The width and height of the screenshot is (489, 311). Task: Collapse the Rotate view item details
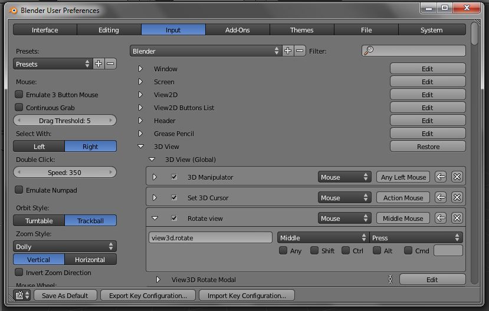(155, 218)
